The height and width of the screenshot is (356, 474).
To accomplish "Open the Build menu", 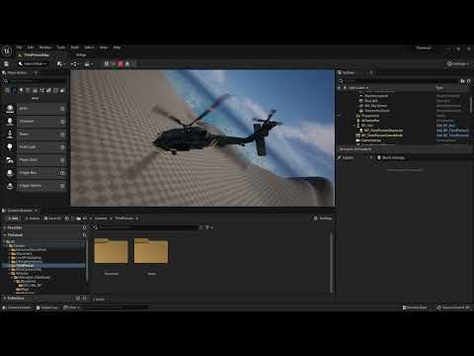I will (75, 47).
